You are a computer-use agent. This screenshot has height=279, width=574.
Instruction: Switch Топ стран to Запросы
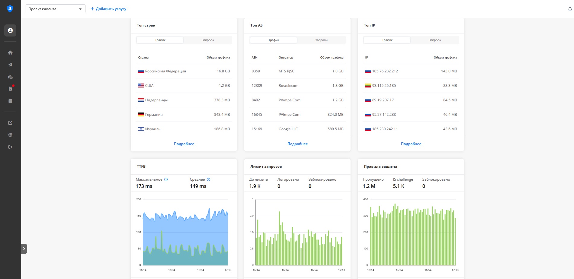tap(208, 40)
